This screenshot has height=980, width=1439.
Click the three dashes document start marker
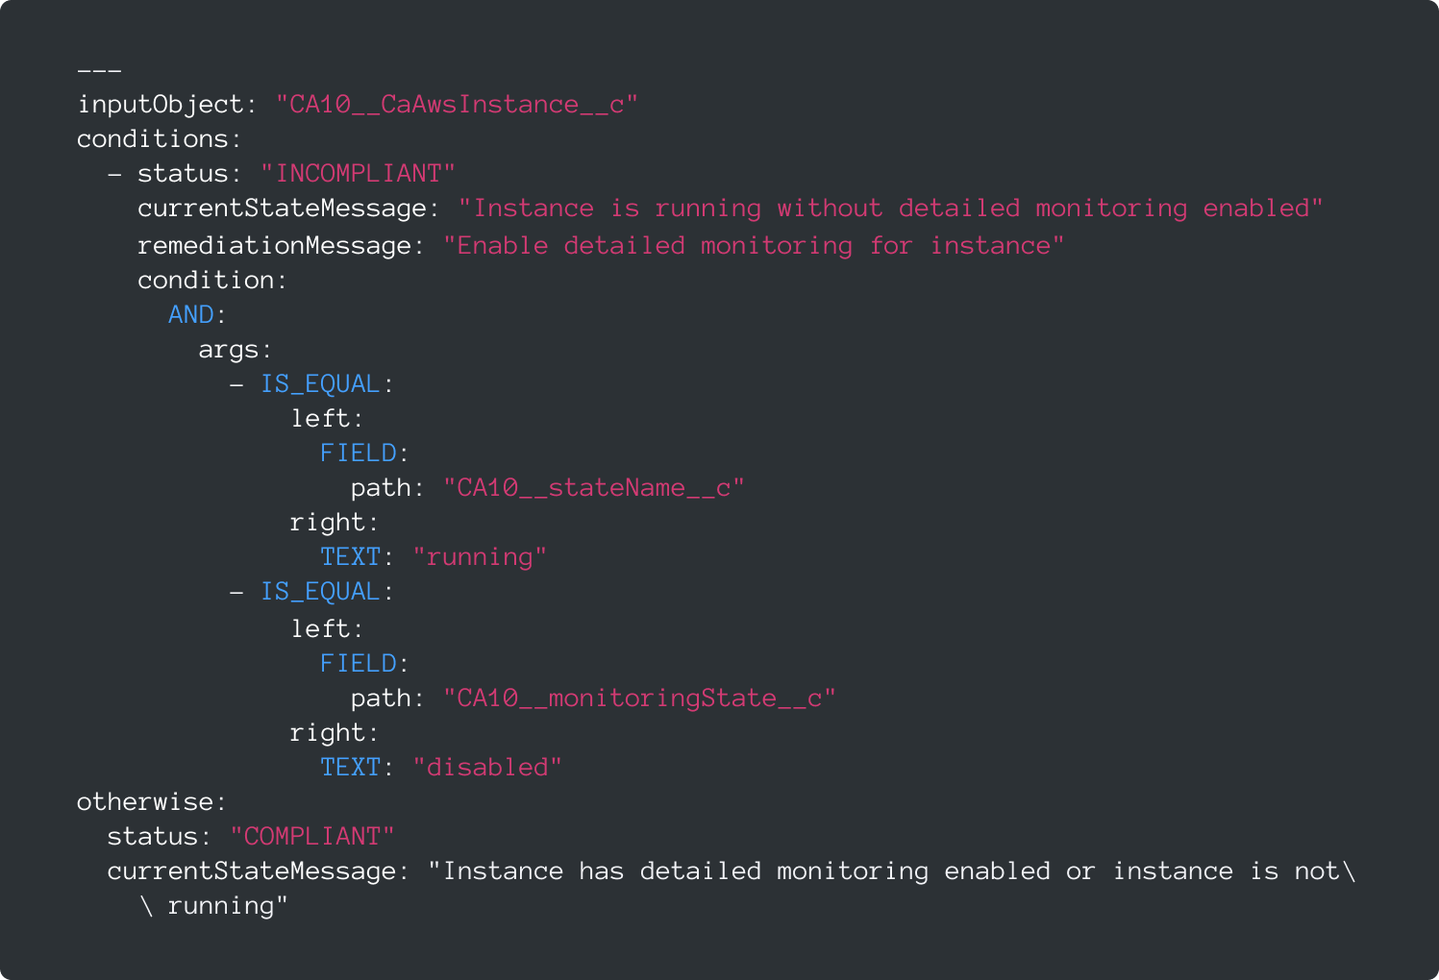99,70
